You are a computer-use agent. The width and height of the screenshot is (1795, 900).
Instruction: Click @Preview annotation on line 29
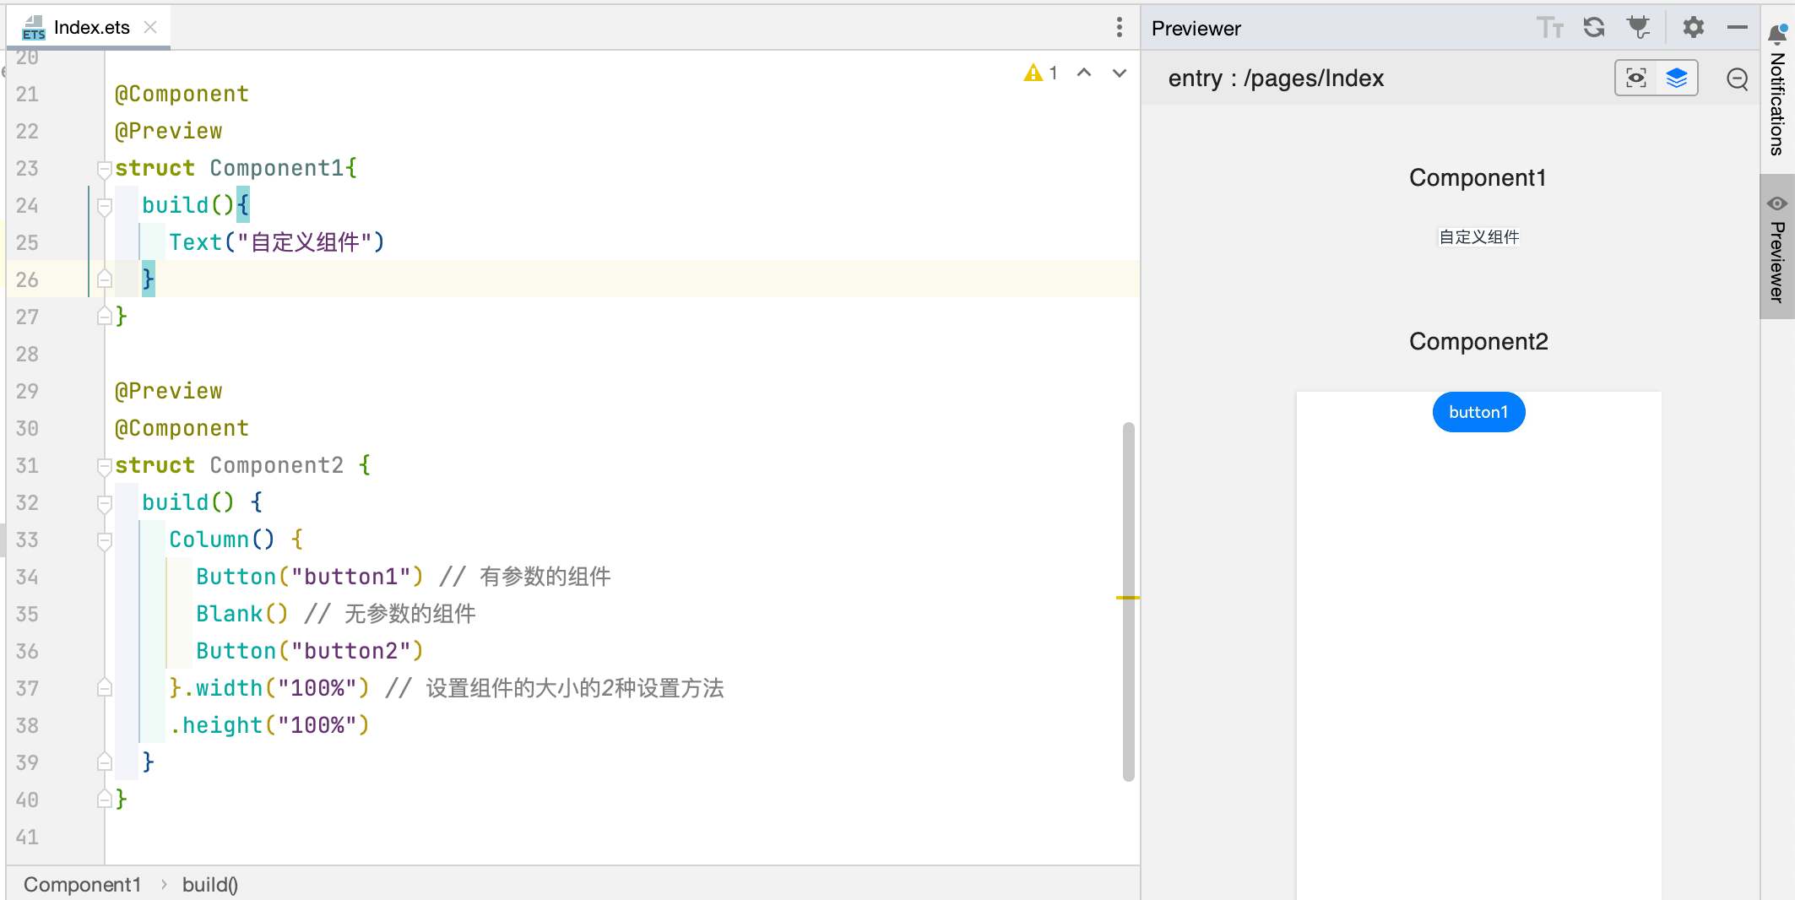(x=169, y=391)
